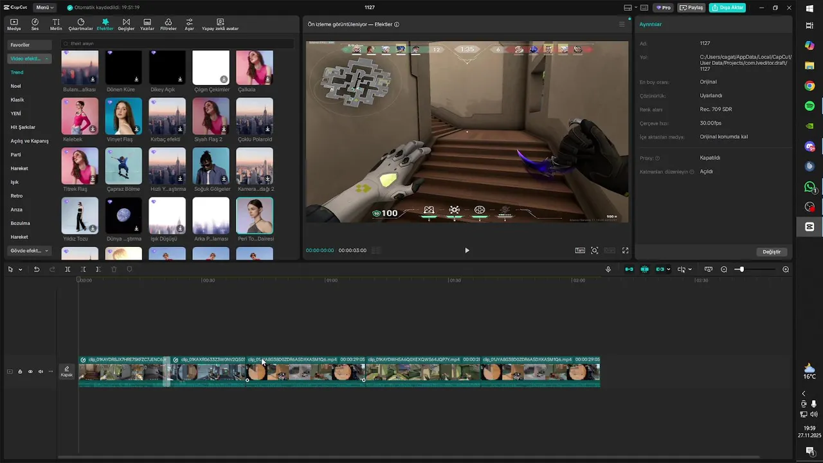
Task: Open the Çıkartmalar stickers tab
Action: (80, 24)
